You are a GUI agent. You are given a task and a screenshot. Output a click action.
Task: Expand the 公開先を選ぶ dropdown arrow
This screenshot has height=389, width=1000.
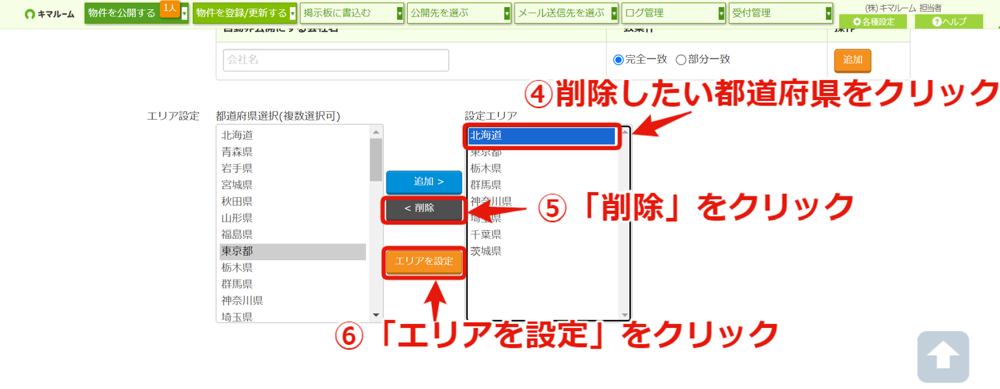pyautogui.click(x=507, y=13)
